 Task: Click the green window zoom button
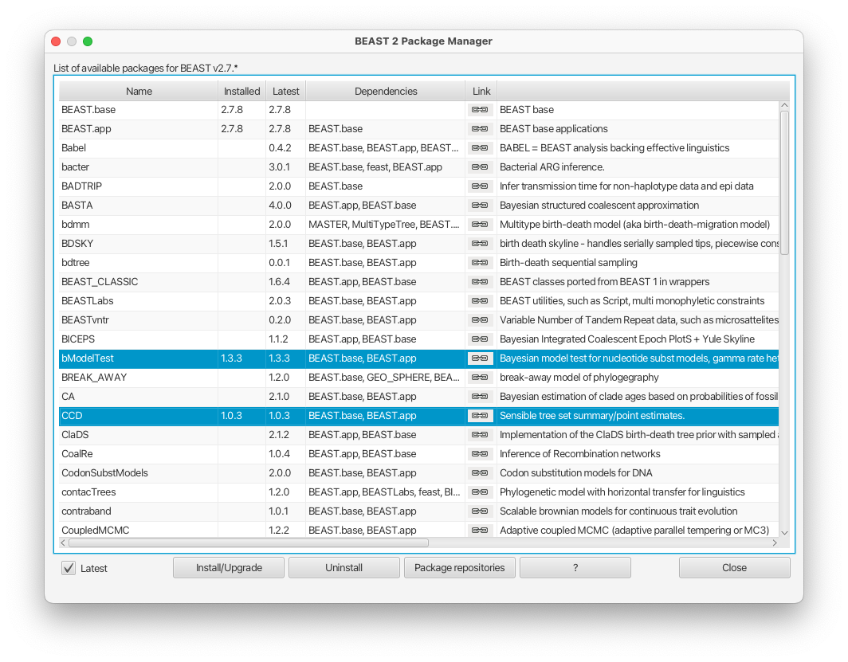coord(88,41)
